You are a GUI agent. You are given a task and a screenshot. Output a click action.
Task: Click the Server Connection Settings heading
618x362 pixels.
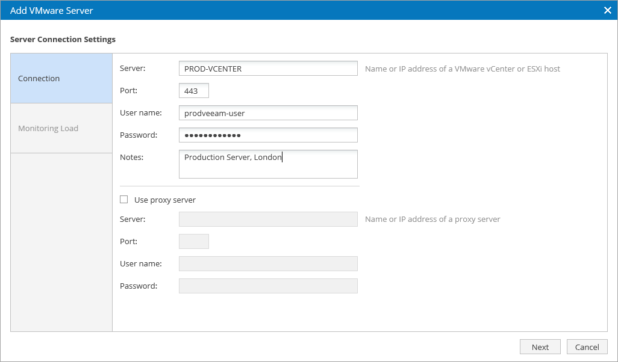[63, 40]
